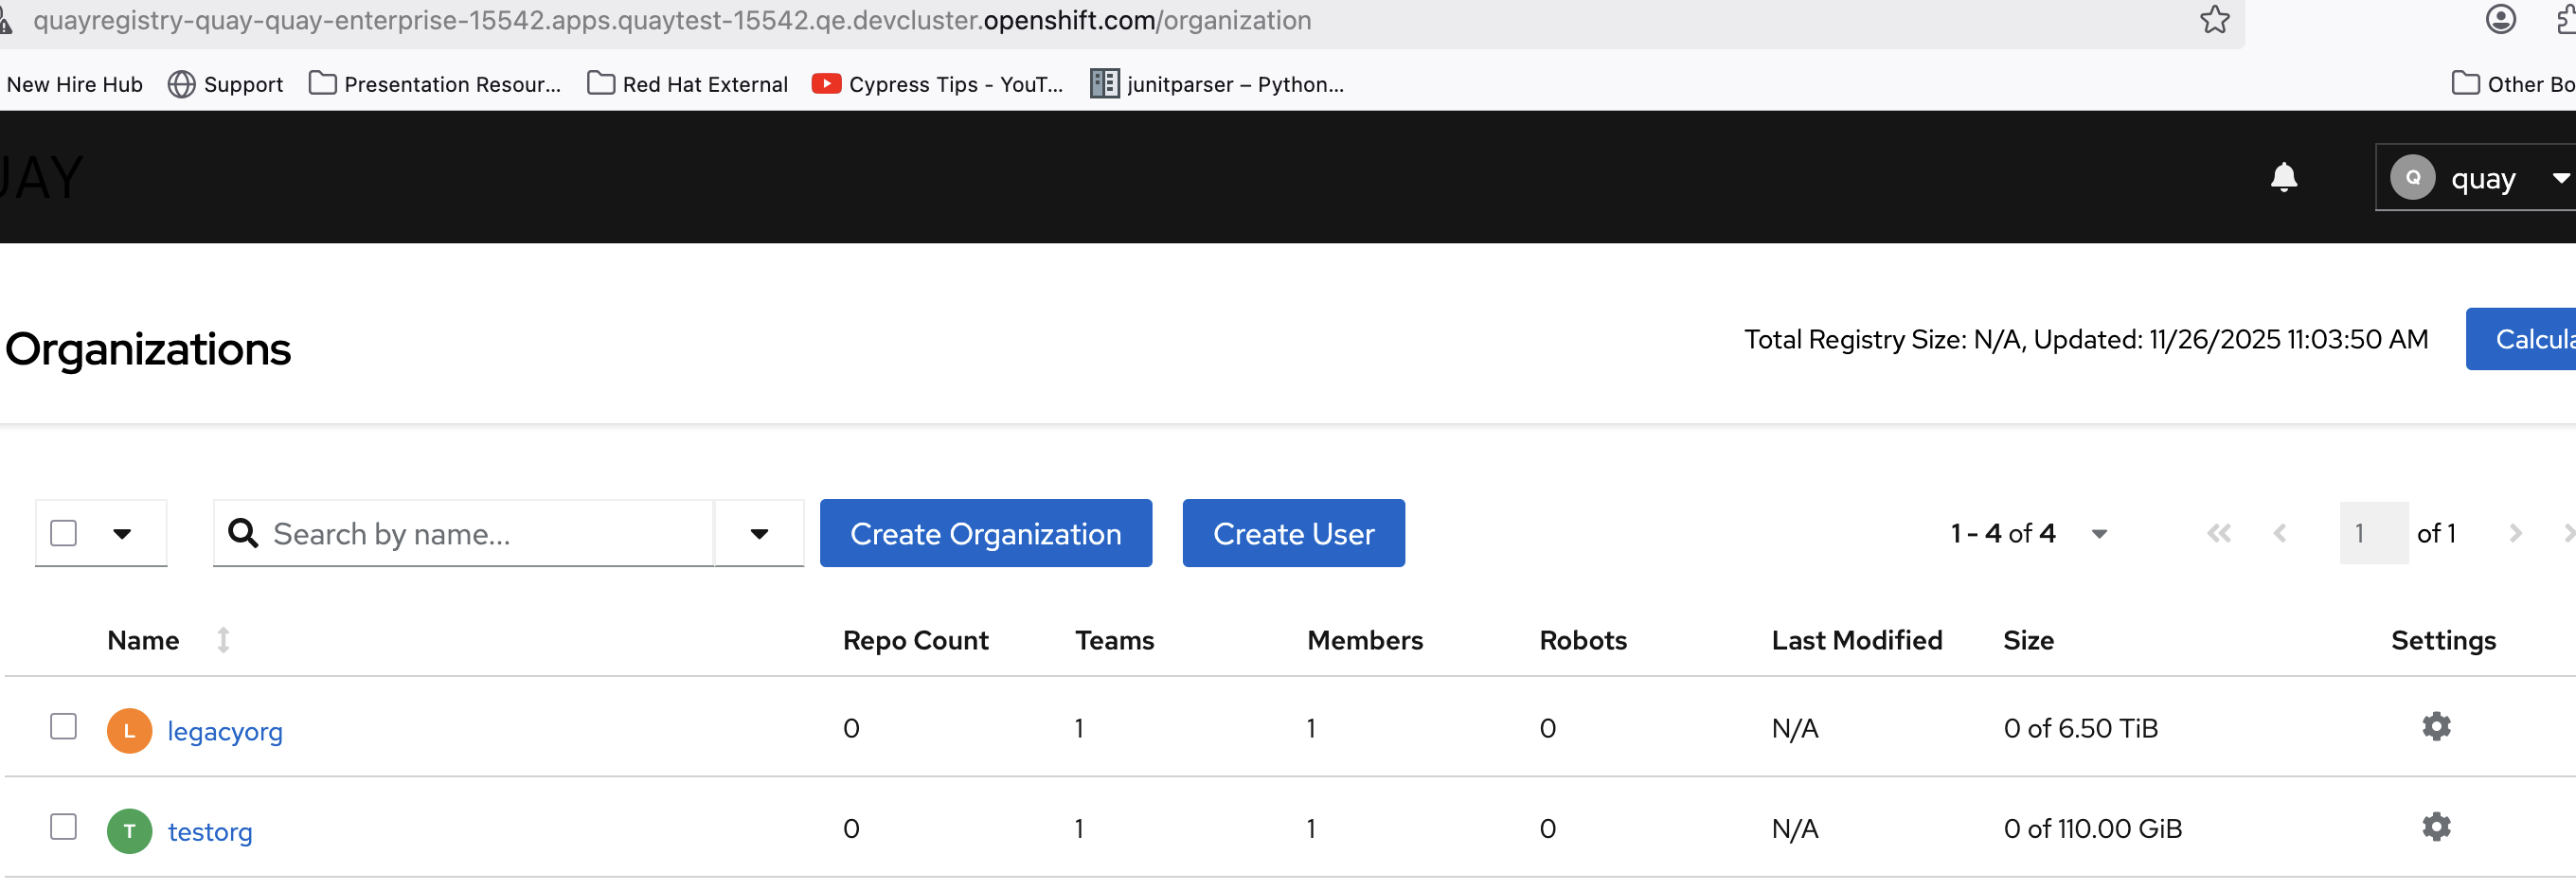The width and height of the screenshot is (2576, 890).
Task: Click the Name column sort icon
Action: point(223,640)
